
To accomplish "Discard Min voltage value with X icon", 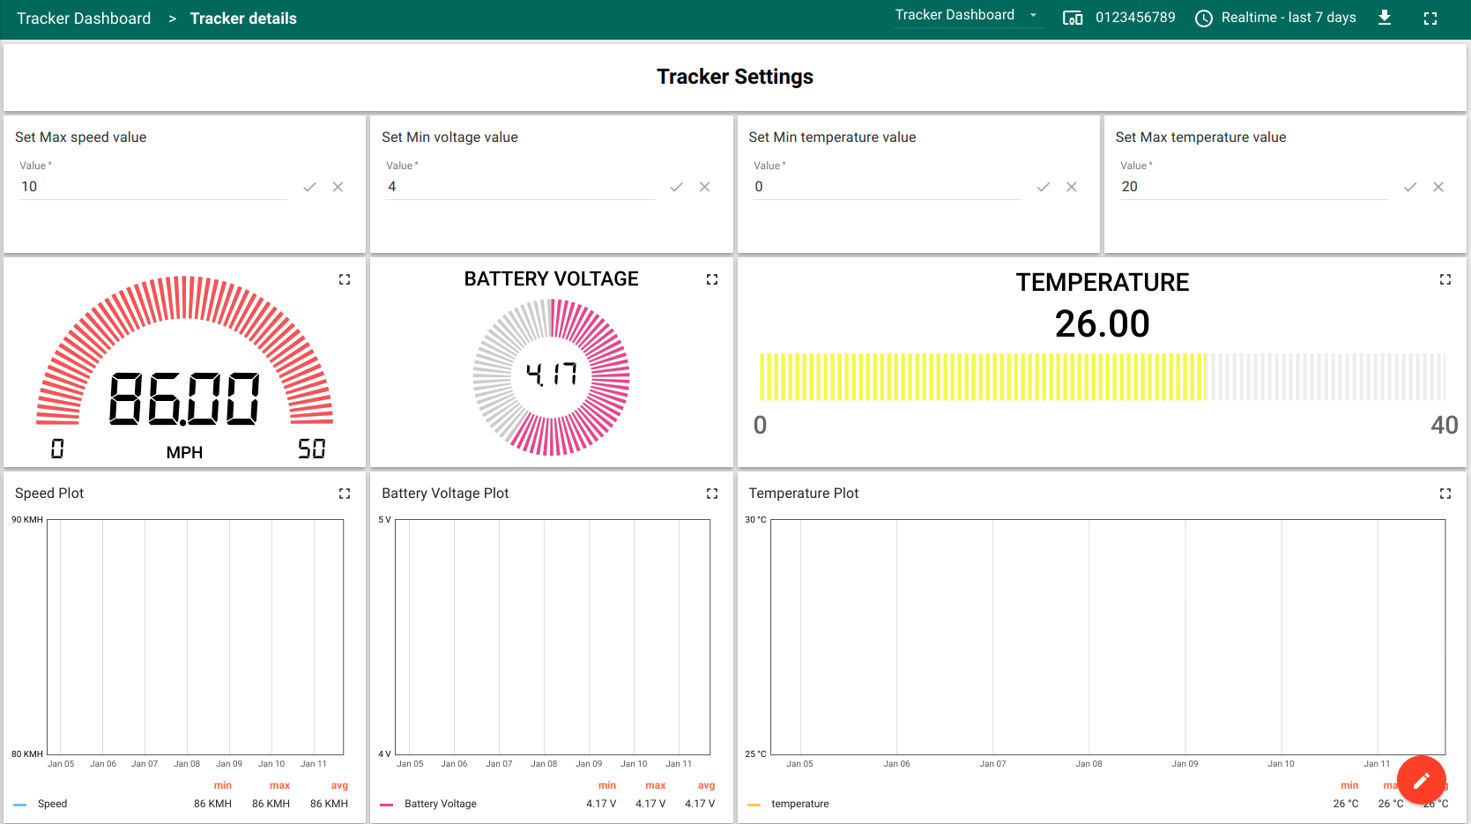I will [705, 187].
